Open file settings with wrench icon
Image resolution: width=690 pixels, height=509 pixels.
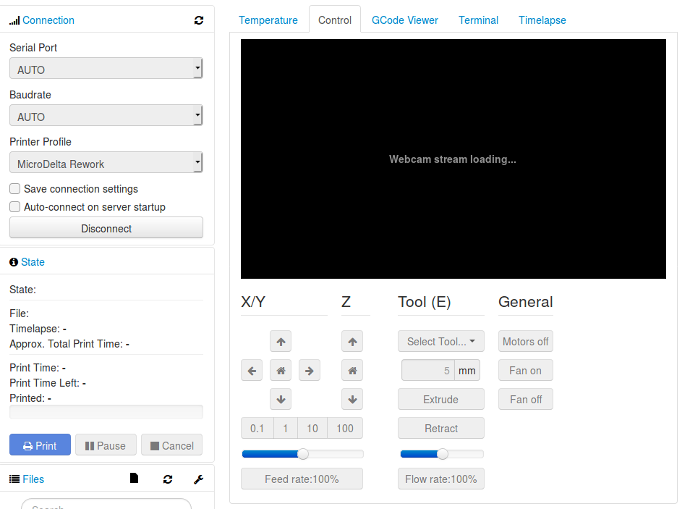point(198,479)
